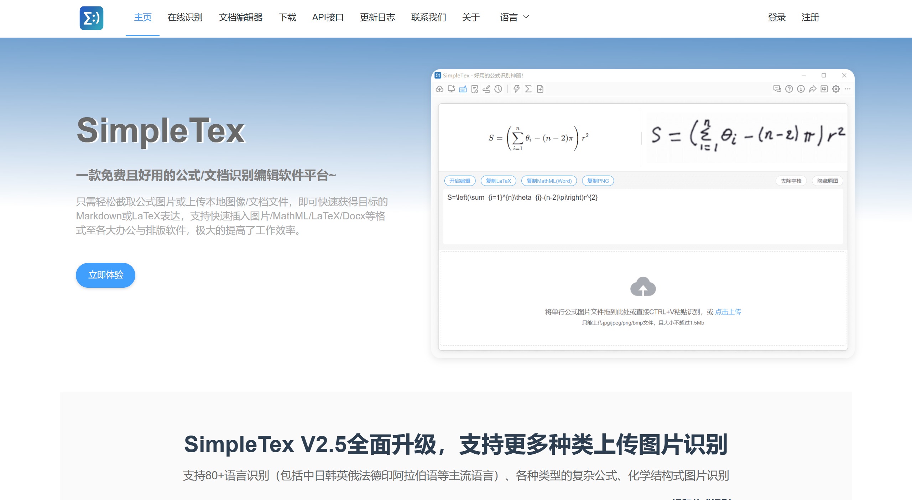
Task: Open the API接口 menu item
Action: (328, 17)
